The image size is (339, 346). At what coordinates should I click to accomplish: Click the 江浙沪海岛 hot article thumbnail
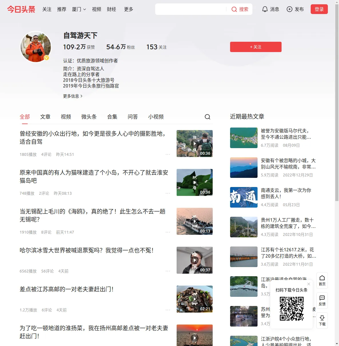point(244,287)
